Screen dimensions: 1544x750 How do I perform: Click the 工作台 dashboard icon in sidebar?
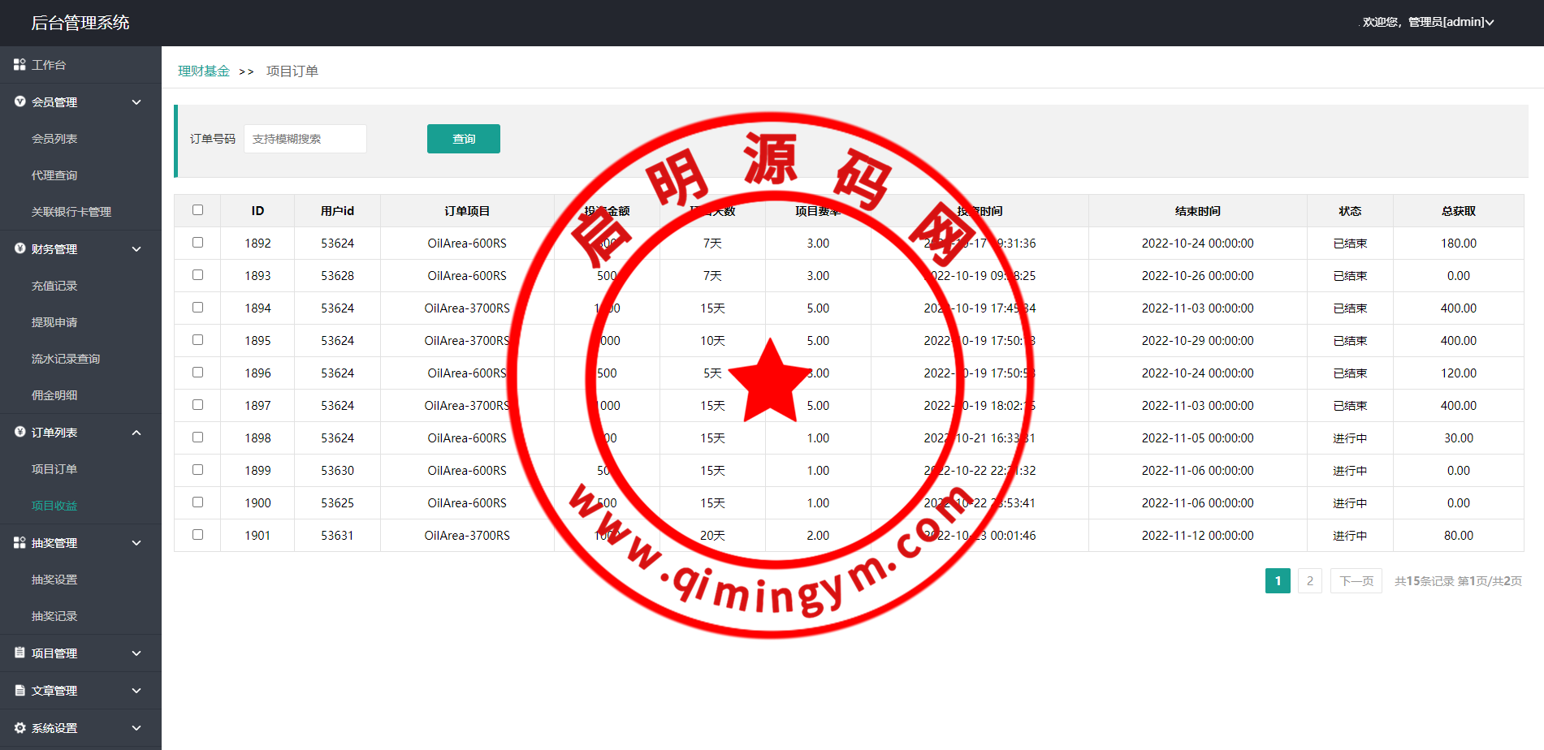[19, 64]
